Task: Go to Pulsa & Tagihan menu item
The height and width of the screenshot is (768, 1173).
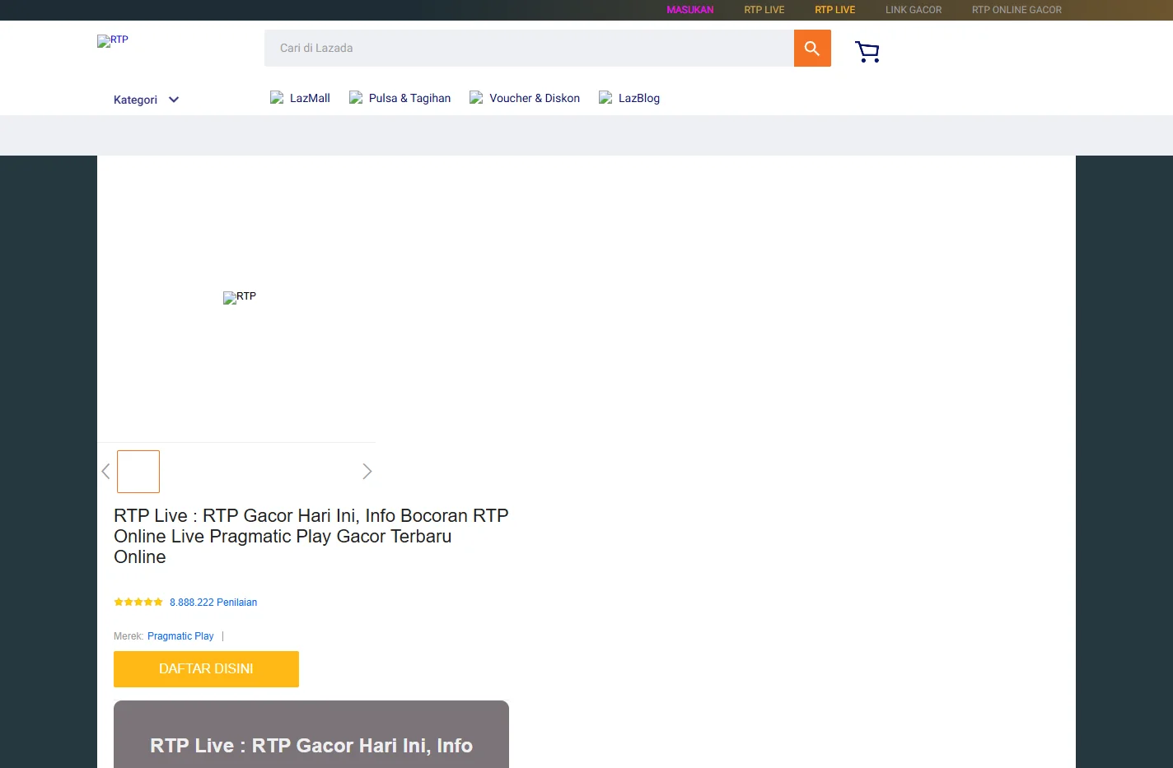Action: (409, 98)
